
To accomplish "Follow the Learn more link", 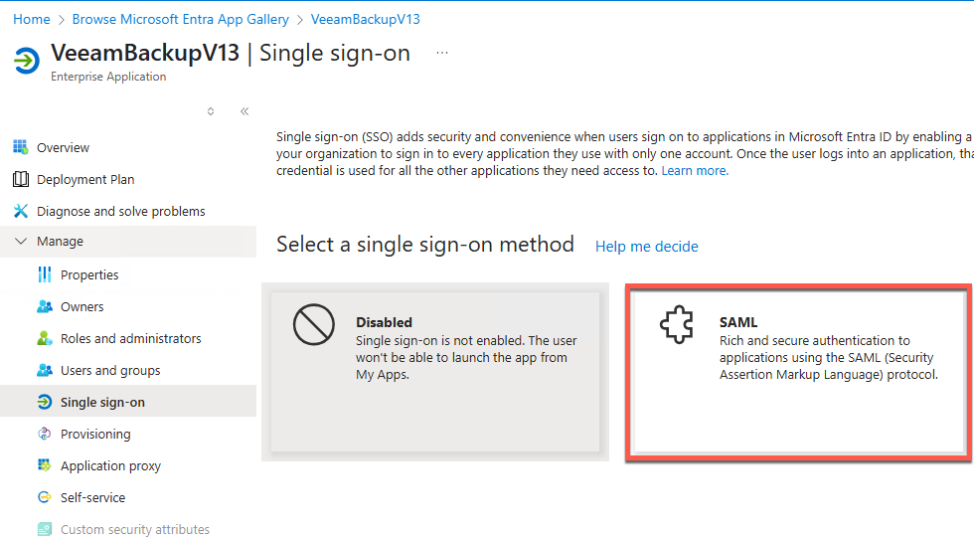I will (695, 170).
